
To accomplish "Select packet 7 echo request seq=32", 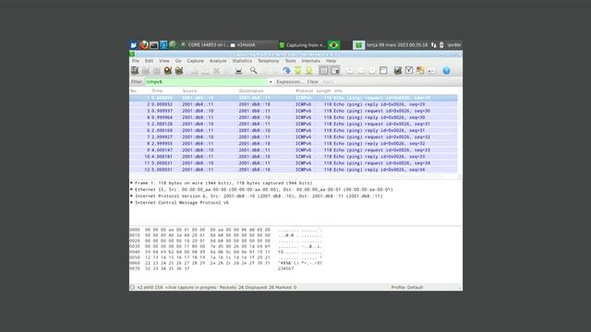I will (294, 137).
